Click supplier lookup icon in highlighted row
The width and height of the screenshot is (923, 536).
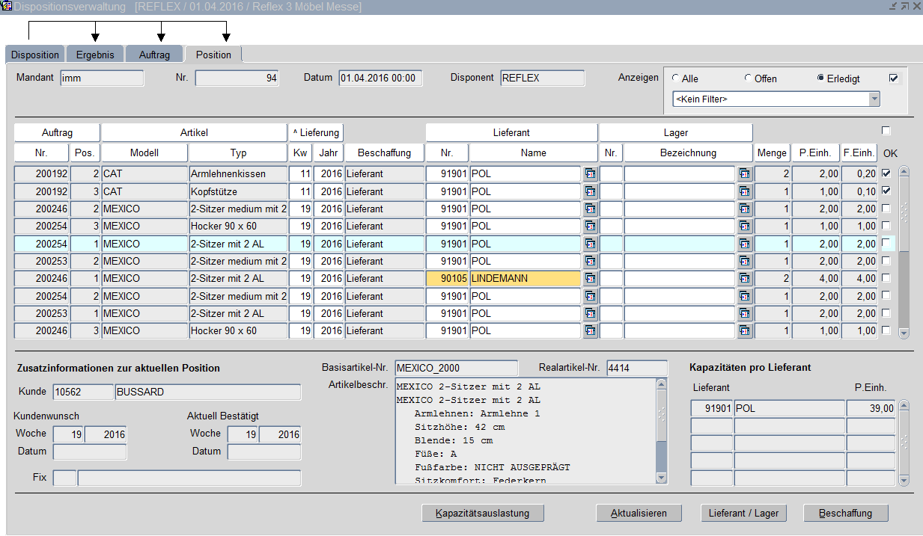[590, 244]
